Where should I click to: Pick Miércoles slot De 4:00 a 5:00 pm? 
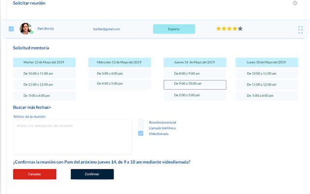coord(120,84)
